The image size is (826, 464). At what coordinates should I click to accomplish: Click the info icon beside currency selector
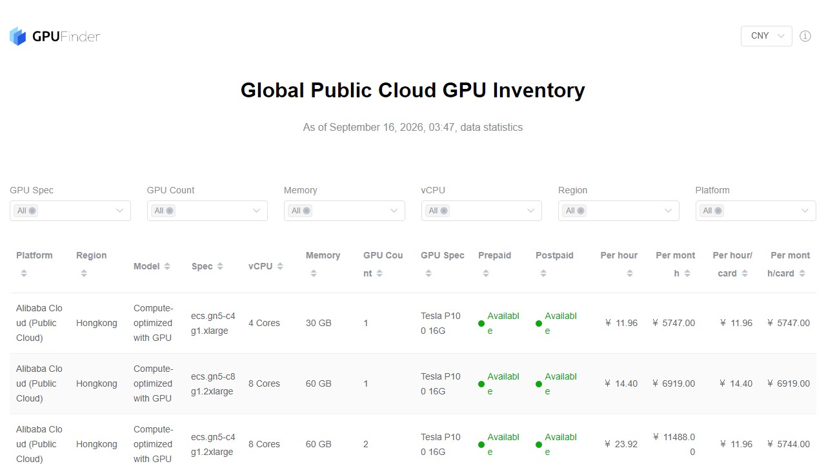coord(805,36)
